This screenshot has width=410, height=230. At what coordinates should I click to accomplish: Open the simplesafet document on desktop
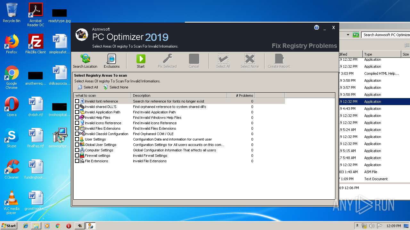point(60,44)
